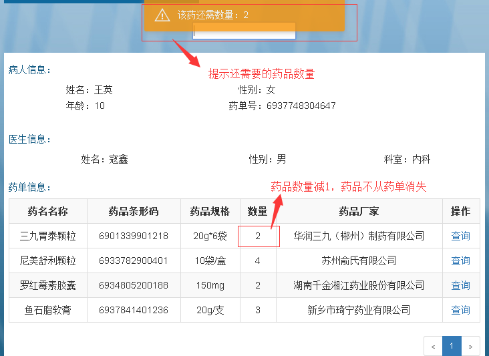Go to next page with » button
Image resolution: width=489 pixels, height=356 pixels.
tap(470, 347)
